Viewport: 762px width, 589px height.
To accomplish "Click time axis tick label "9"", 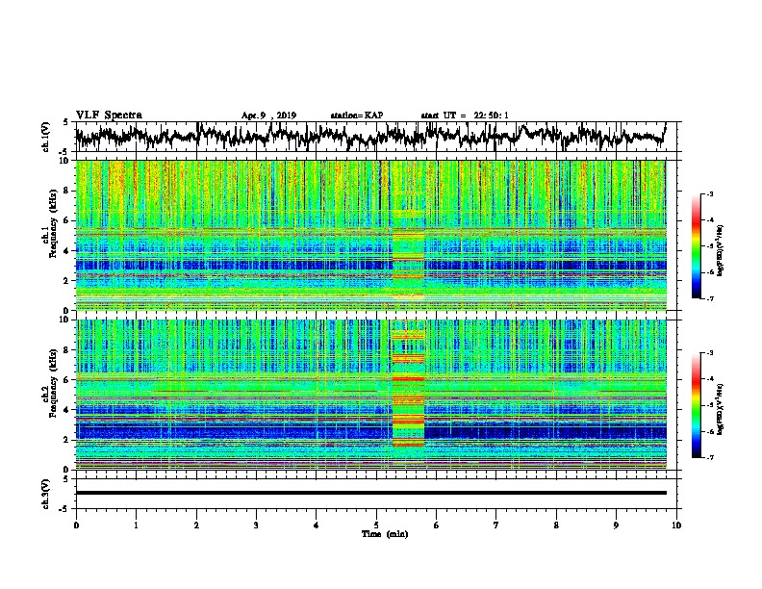I will [616, 525].
